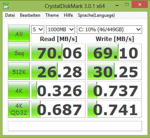Open the Sprache(Language) menu
The width and height of the screenshot is (150, 138).
[96, 15]
